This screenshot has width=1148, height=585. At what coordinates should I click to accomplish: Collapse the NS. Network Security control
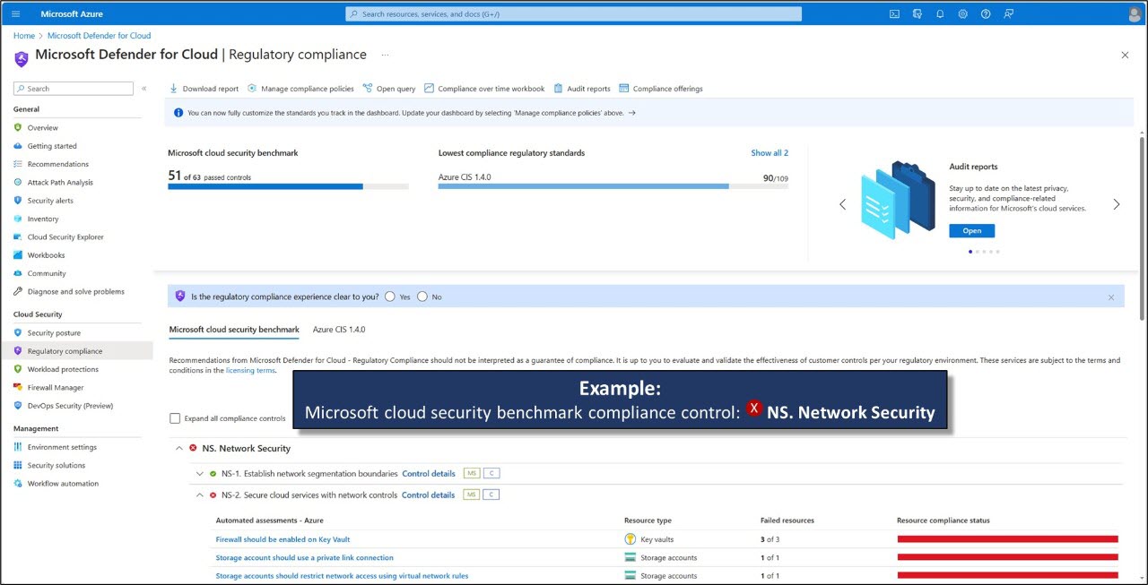pyautogui.click(x=179, y=448)
